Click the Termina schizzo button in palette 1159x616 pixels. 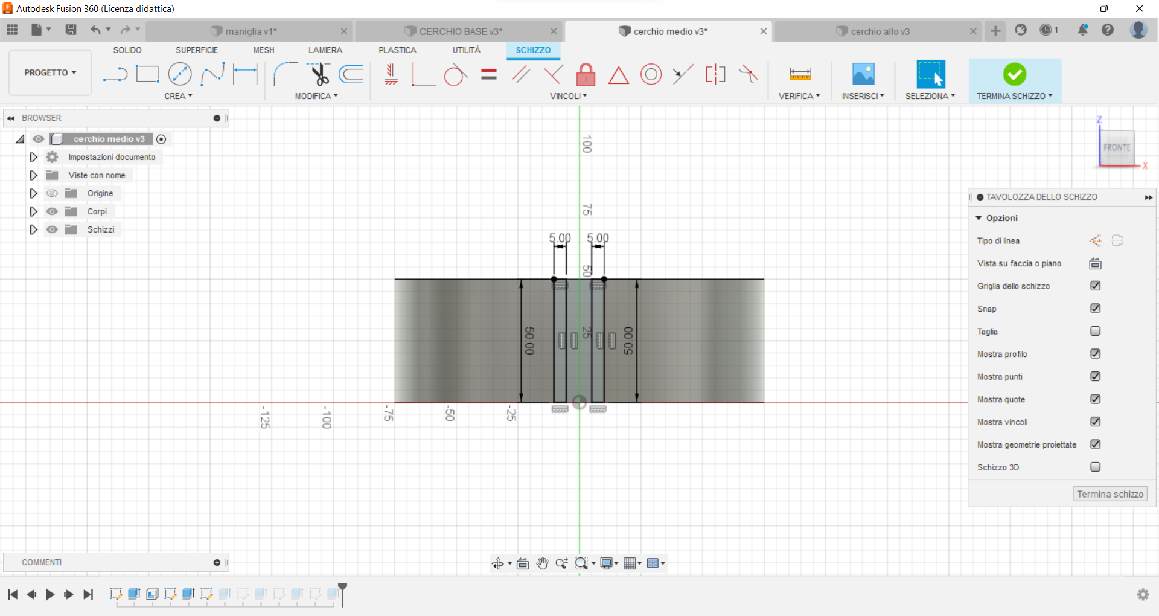point(1110,493)
